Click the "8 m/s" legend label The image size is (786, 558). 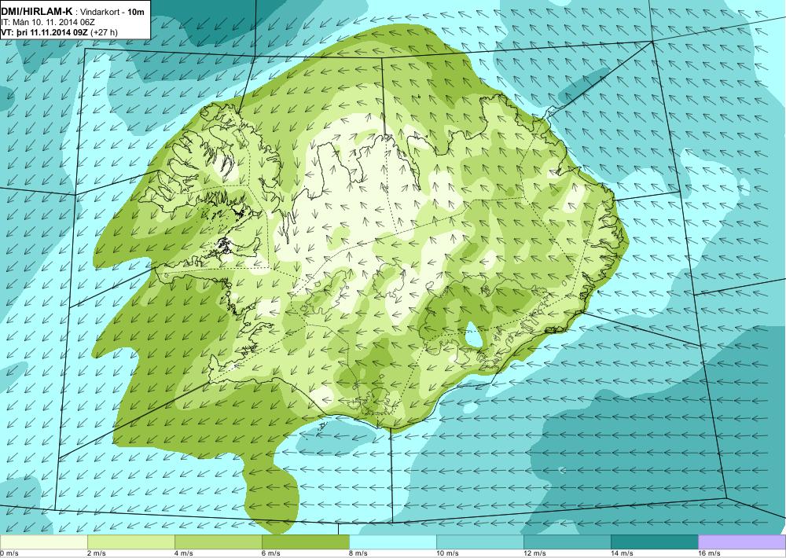(358, 553)
